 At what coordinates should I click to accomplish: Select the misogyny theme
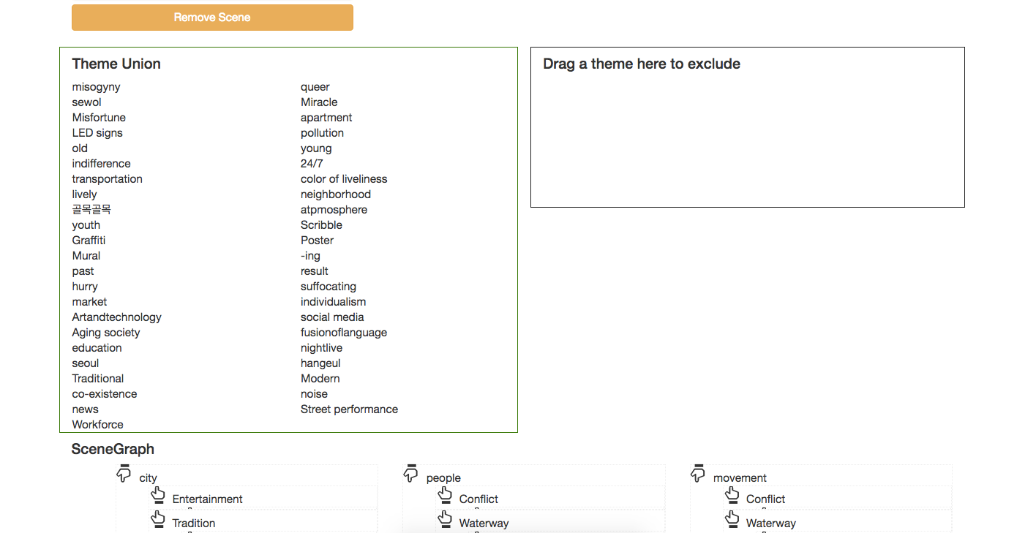click(x=96, y=87)
